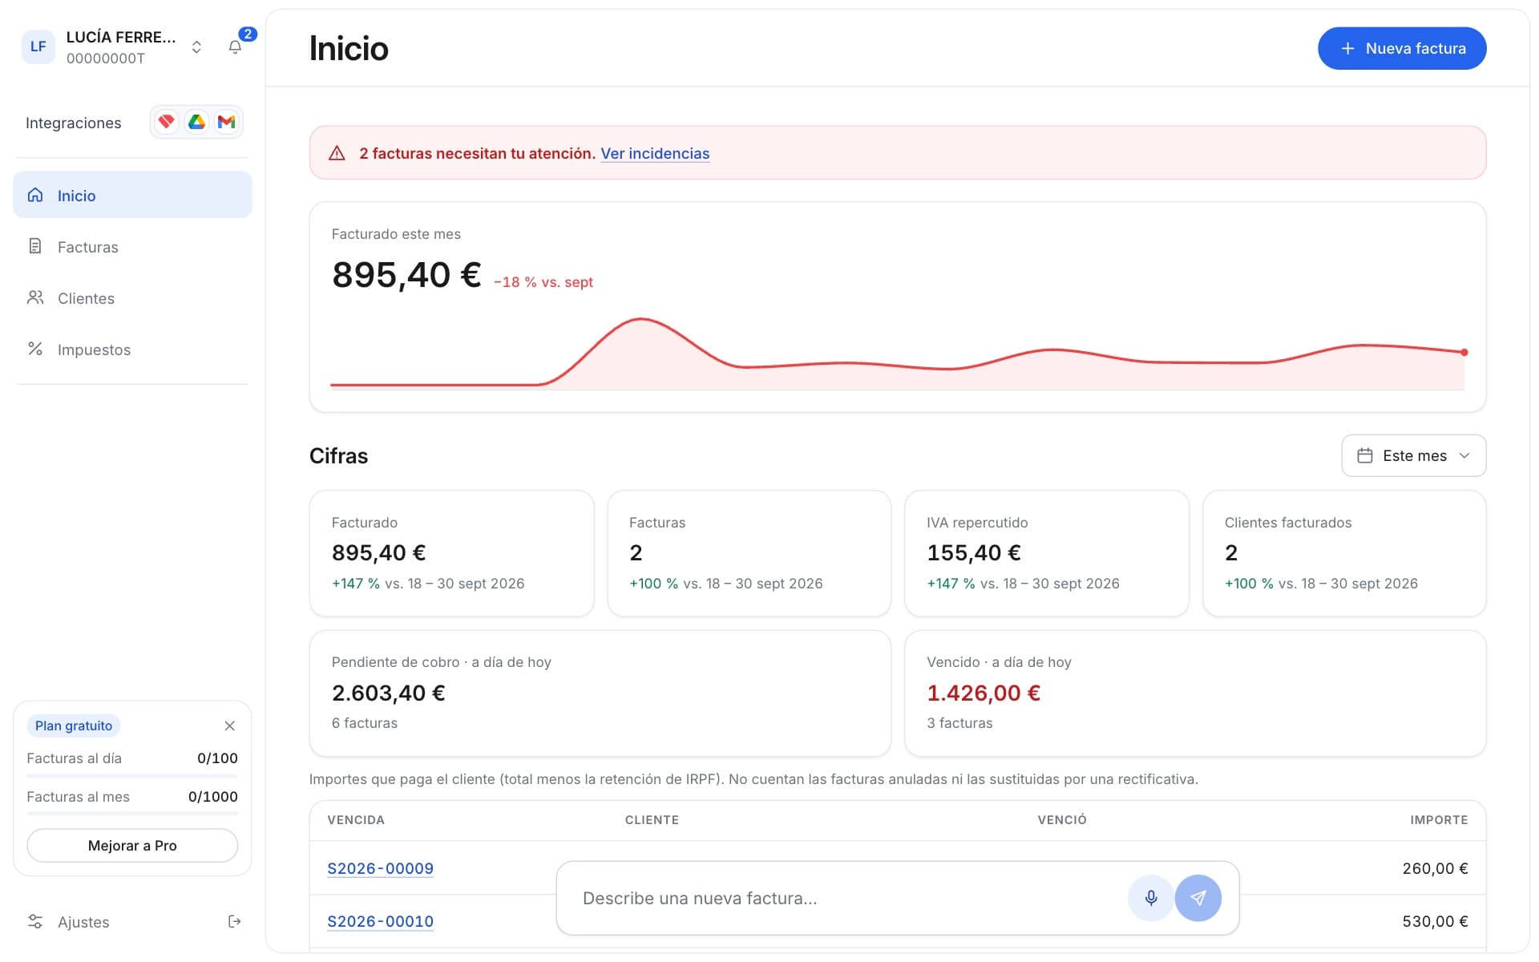
Task: Click the VENCIÓ column header
Action: point(1062,819)
